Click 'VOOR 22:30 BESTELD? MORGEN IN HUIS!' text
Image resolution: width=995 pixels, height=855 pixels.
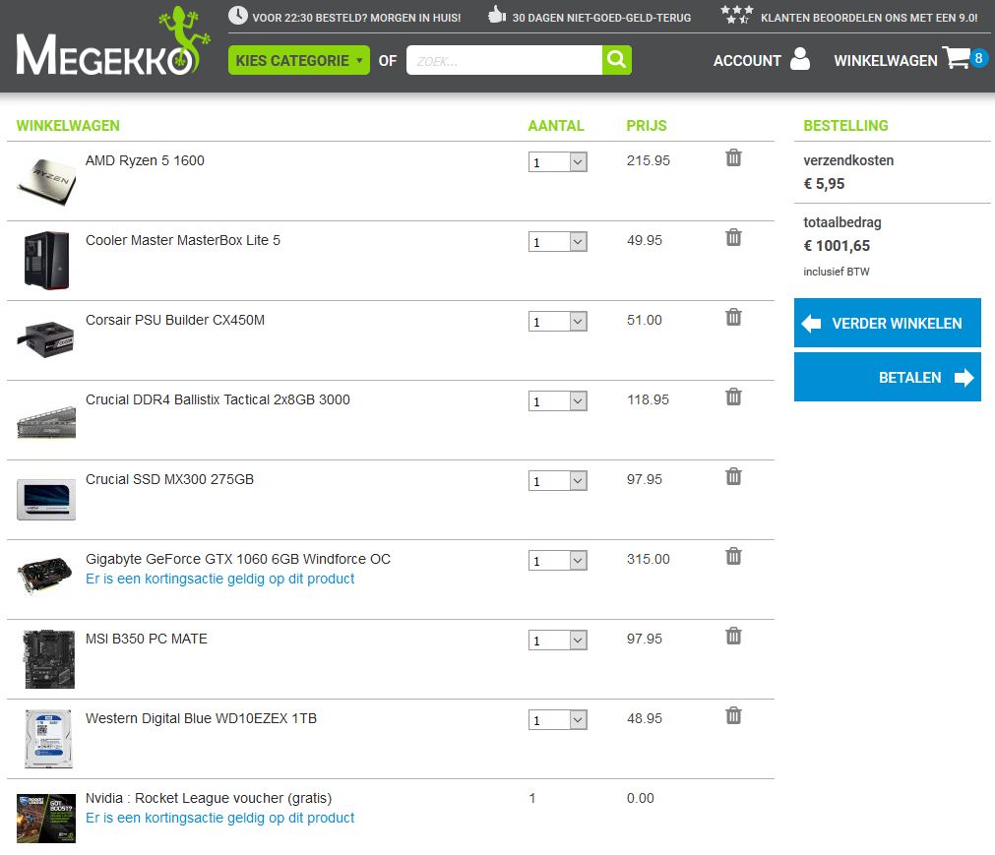click(356, 18)
